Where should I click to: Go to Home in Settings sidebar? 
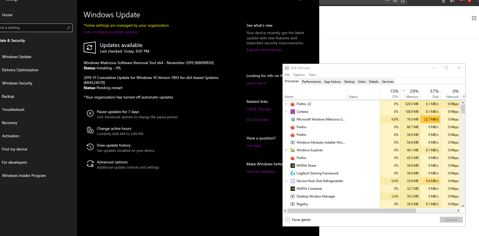(x=7, y=15)
